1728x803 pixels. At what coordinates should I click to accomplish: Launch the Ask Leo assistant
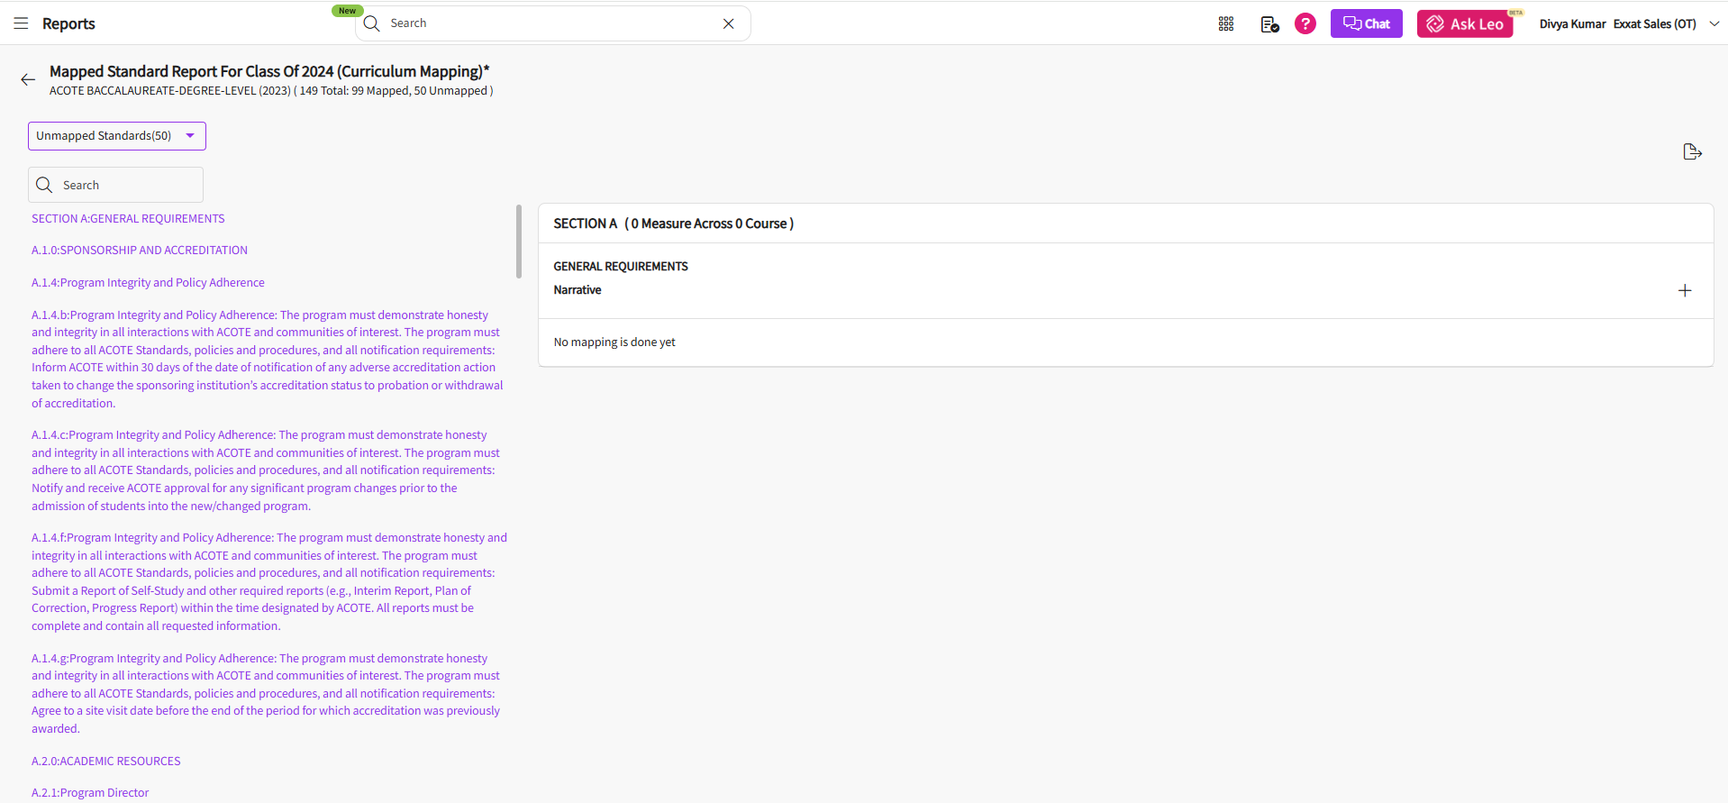click(1464, 24)
